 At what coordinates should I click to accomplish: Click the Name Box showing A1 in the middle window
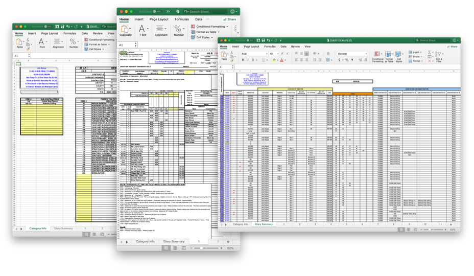pos(127,45)
